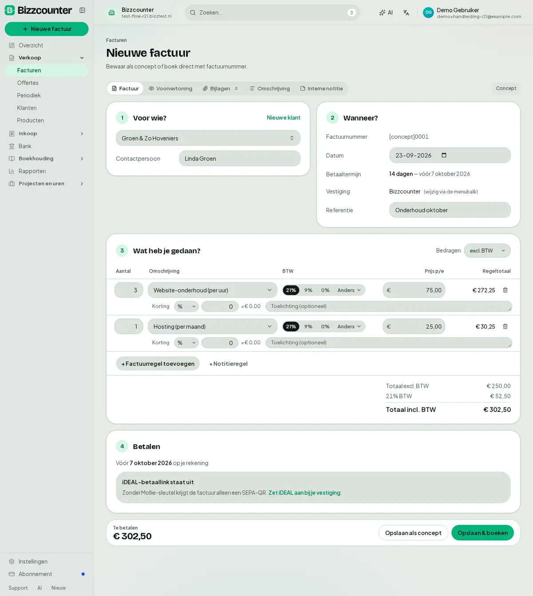Select 0% BTW for Hosting line
This screenshot has width=533, height=596.
pyautogui.click(x=325, y=326)
